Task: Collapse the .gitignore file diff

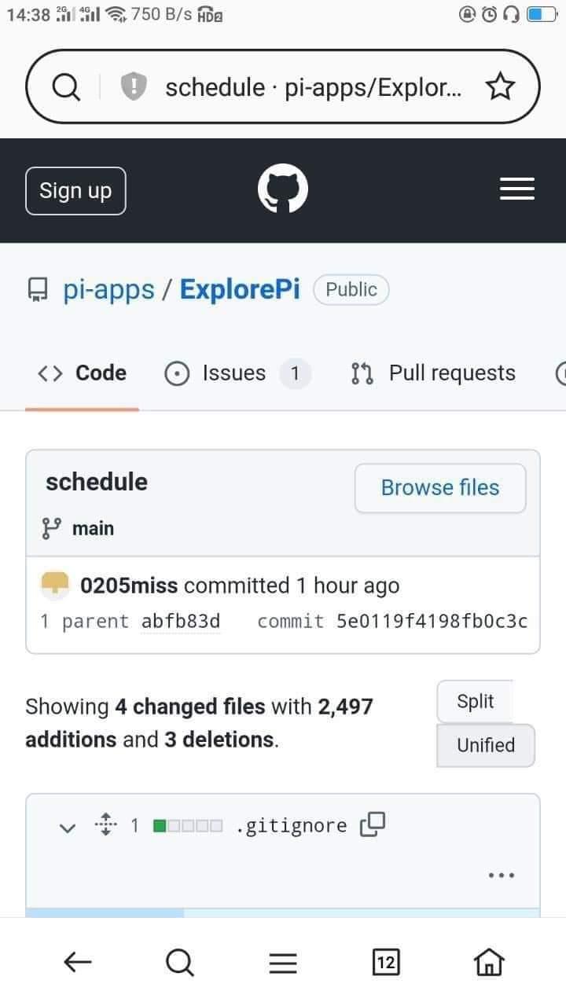Action: click(x=68, y=826)
